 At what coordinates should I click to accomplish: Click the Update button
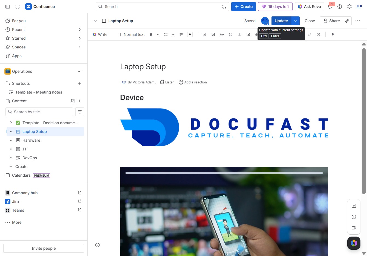281,21
